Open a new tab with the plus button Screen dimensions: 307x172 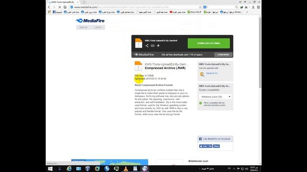click(x=84, y=2)
